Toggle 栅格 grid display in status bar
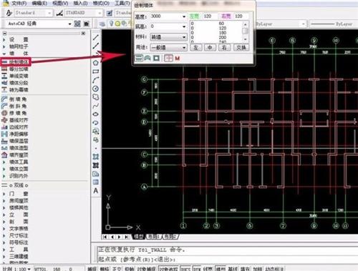The image size is (358, 271). coord(105,269)
